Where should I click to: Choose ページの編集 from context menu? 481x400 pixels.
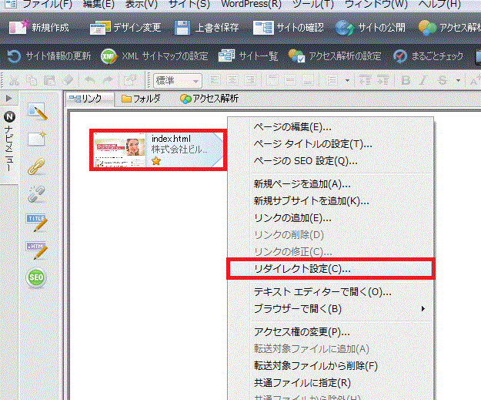click(x=292, y=126)
